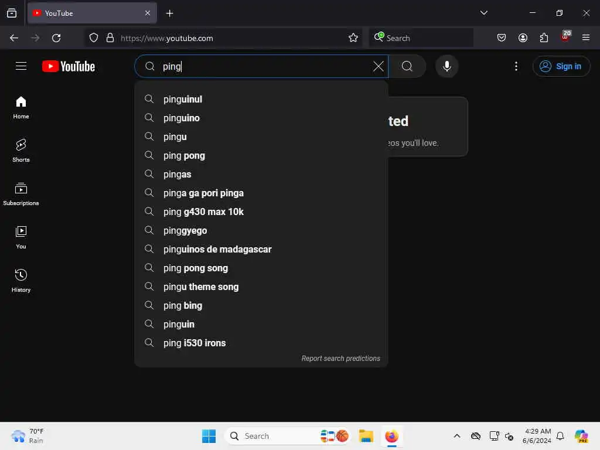Choose the 'ping pong song' suggestion
The image size is (600, 450).
[x=261, y=268]
